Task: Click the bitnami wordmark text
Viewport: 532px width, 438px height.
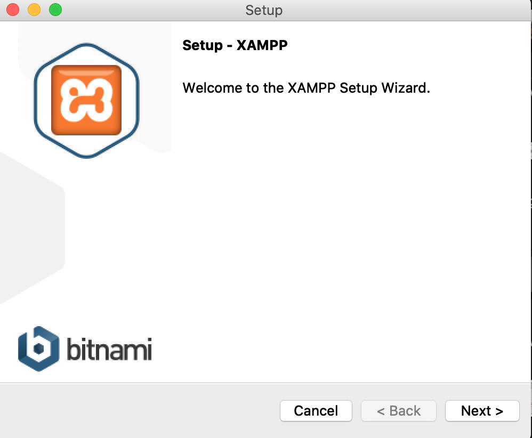Action: 109,349
